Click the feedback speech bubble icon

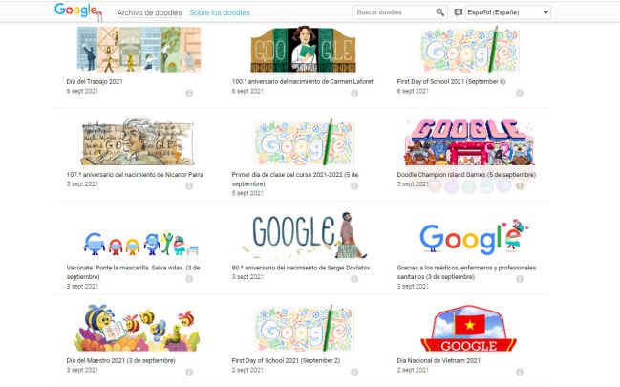point(458,12)
